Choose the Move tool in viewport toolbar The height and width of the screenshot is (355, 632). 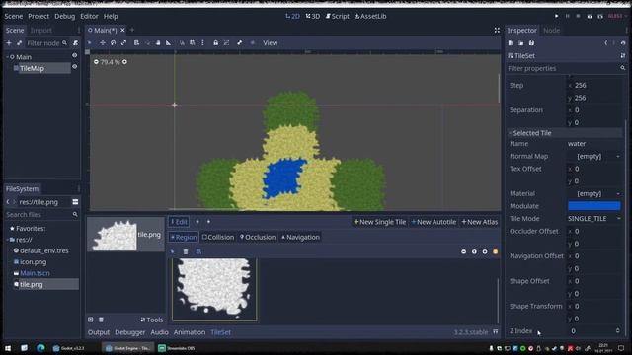(103, 43)
